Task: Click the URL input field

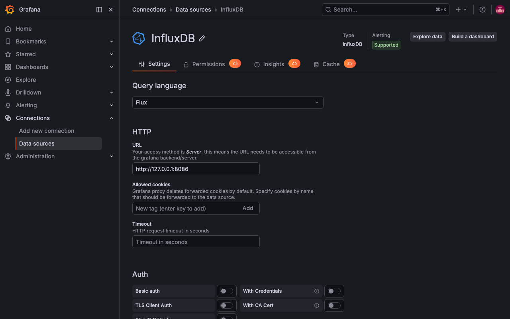Action: [x=196, y=169]
